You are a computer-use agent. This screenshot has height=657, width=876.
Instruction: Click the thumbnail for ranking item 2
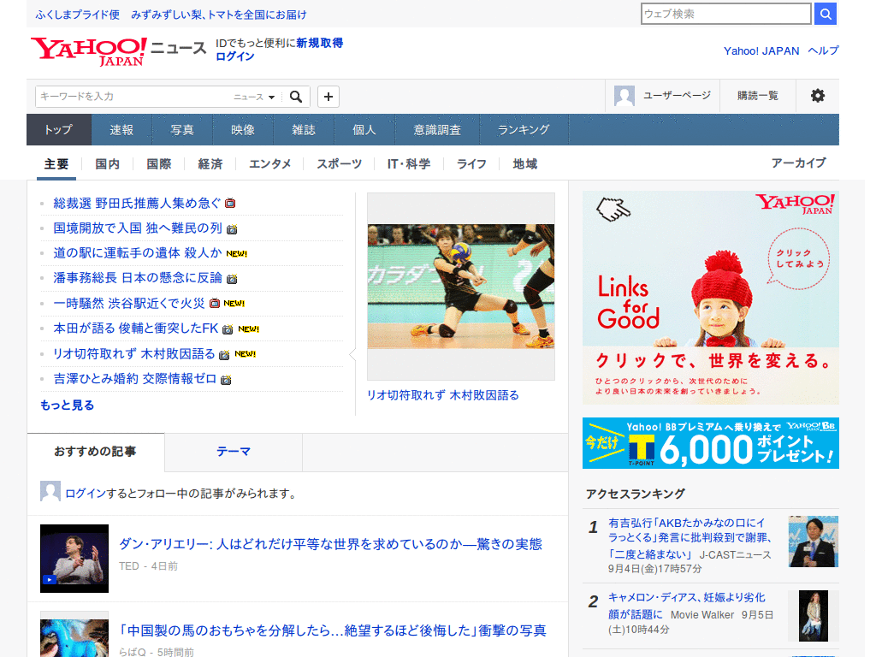[x=814, y=616]
